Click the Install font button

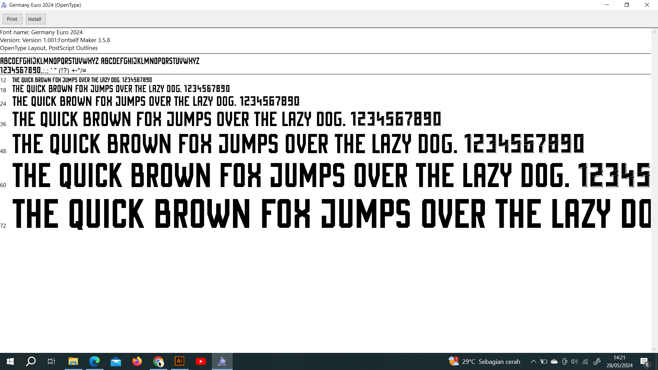(x=35, y=19)
